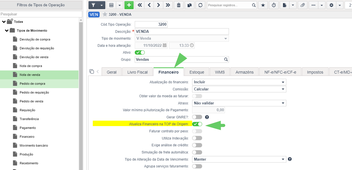Switch to the Estoque tab
Image resolution: width=352 pixels, height=170 pixels.
tap(197, 72)
